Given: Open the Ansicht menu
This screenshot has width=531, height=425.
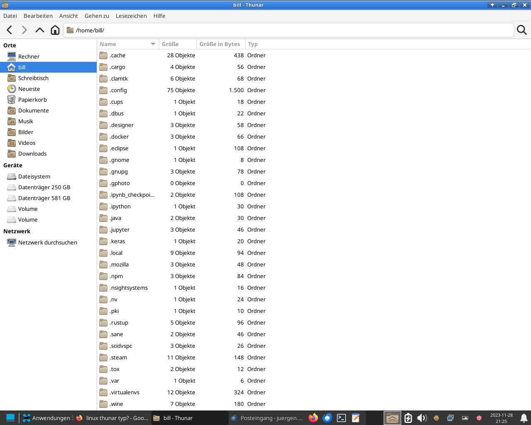Looking at the screenshot, I should click(68, 16).
